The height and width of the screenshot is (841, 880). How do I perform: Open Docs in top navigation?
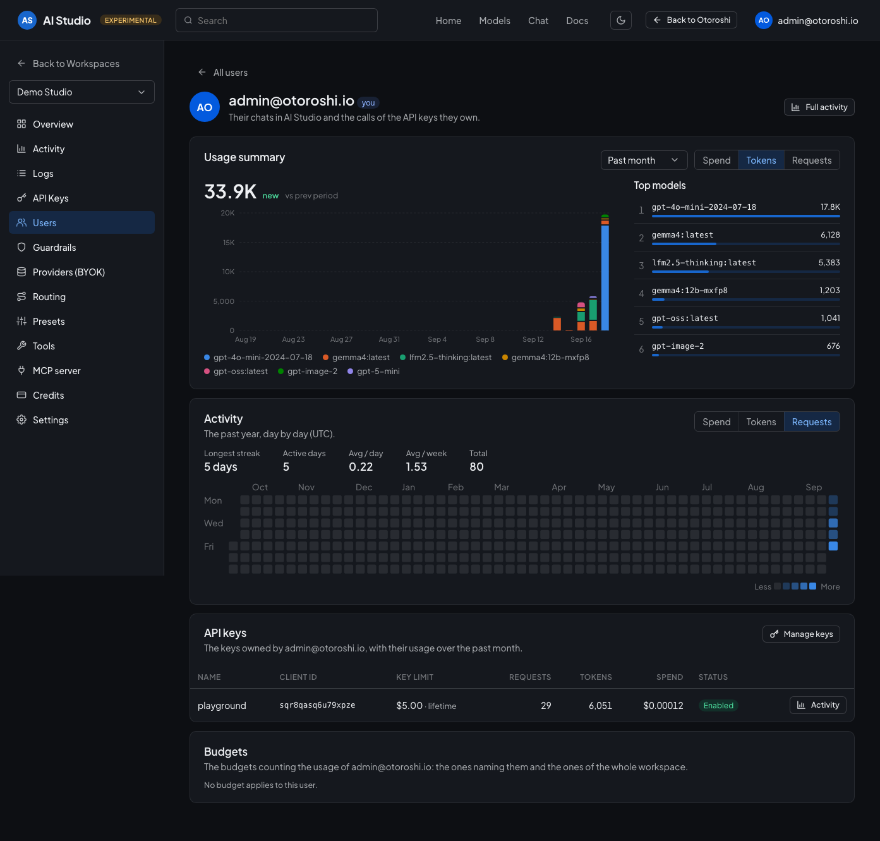[x=577, y=21]
